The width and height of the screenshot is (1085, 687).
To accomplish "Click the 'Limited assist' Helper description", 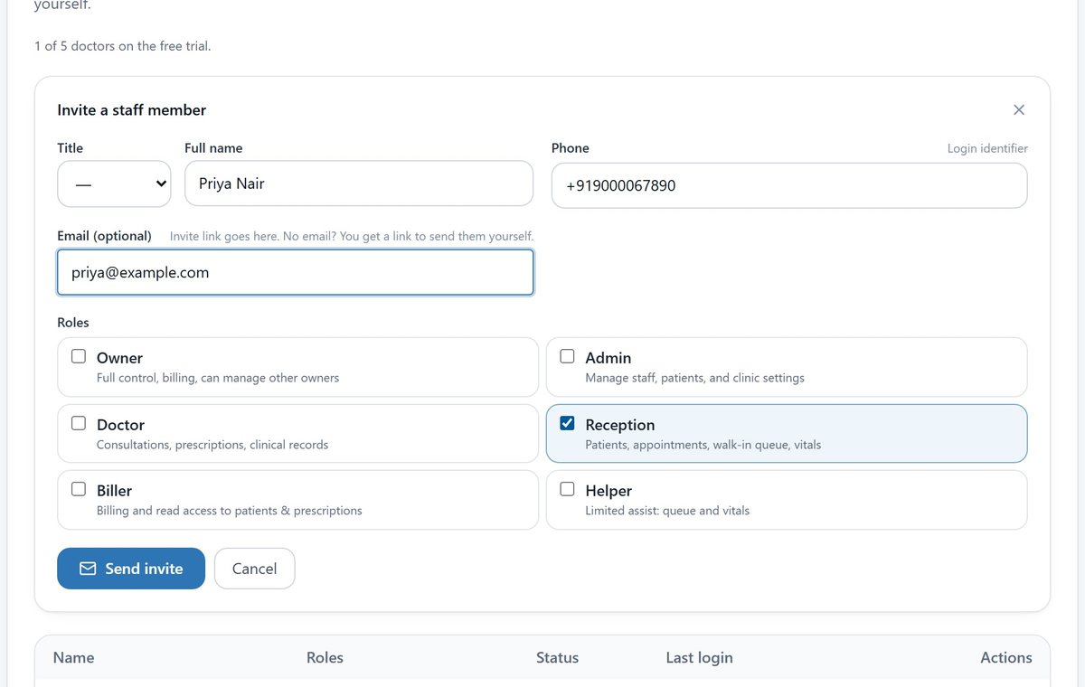I will click(667, 511).
